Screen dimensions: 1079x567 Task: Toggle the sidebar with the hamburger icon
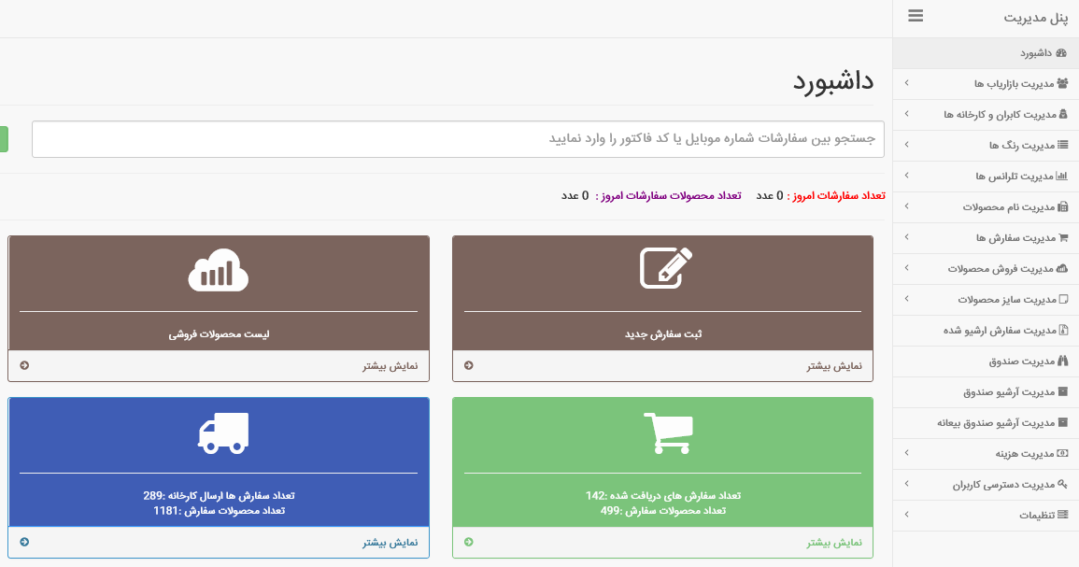click(916, 16)
